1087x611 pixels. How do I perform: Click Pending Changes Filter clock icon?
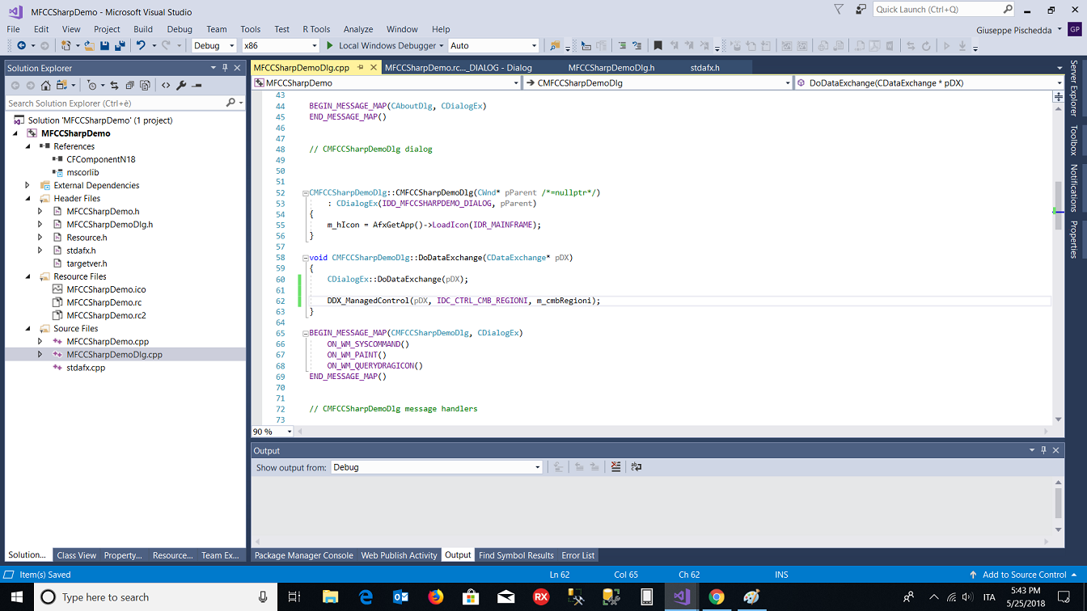[91, 85]
